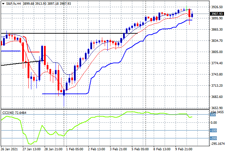
Task: Click the 9 Feb 21:00 time label
Action: [x=184, y=149]
